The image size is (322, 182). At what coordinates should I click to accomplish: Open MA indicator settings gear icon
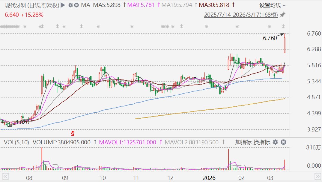tap(70, 5)
